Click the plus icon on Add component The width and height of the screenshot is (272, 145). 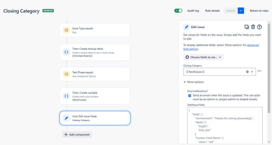coord(66,135)
